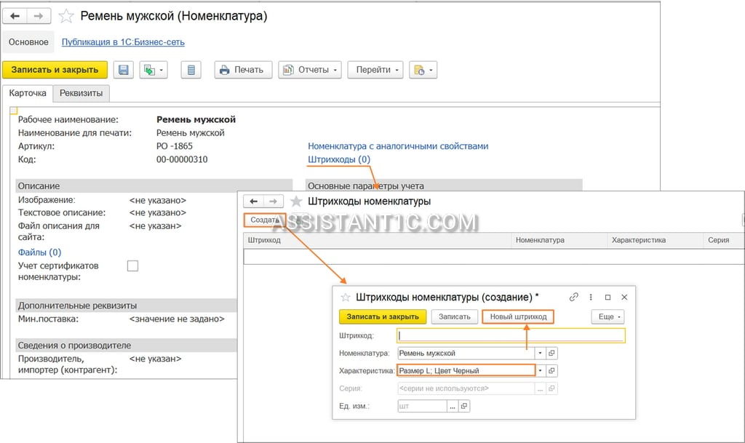
Task: Go back in Штрихкоды номенклатуры window
Action: pos(254,201)
